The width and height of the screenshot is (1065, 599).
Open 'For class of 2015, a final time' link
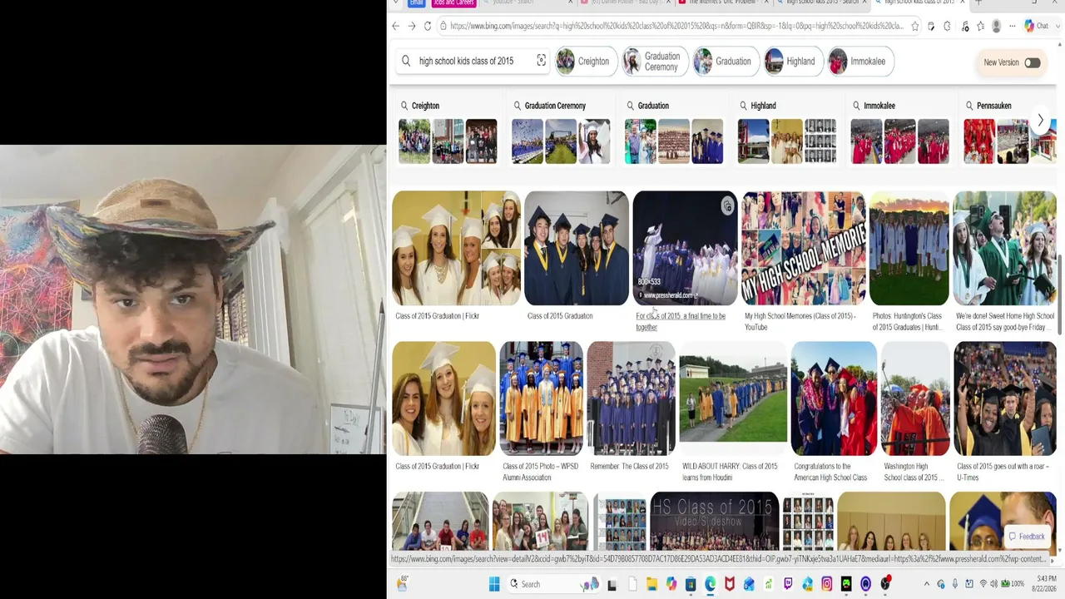tap(681, 321)
